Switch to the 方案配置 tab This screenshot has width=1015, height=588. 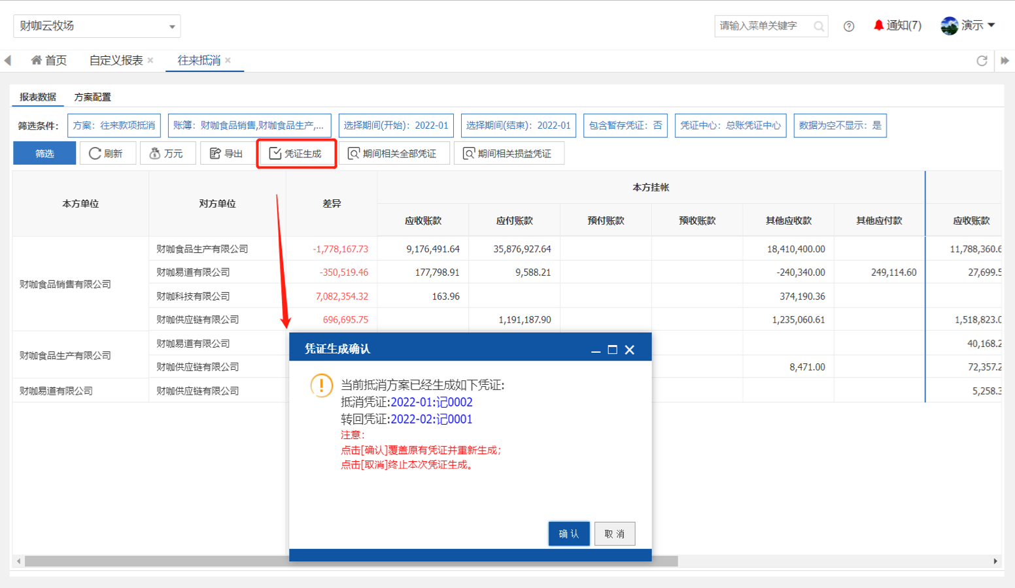click(92, 97)
